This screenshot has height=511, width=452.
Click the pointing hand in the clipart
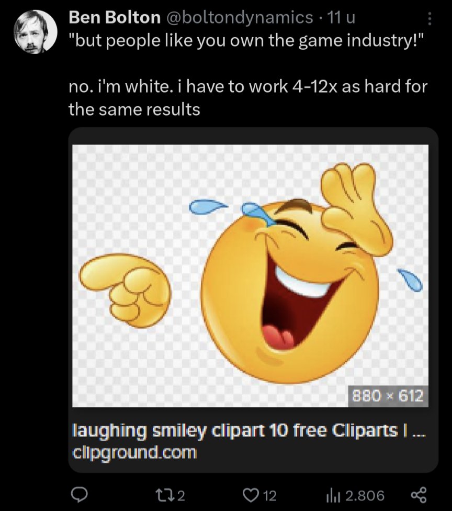[125, 290]
